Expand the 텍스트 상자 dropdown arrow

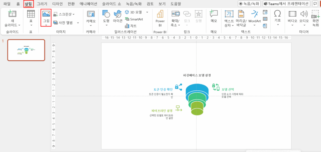(233, 25)
